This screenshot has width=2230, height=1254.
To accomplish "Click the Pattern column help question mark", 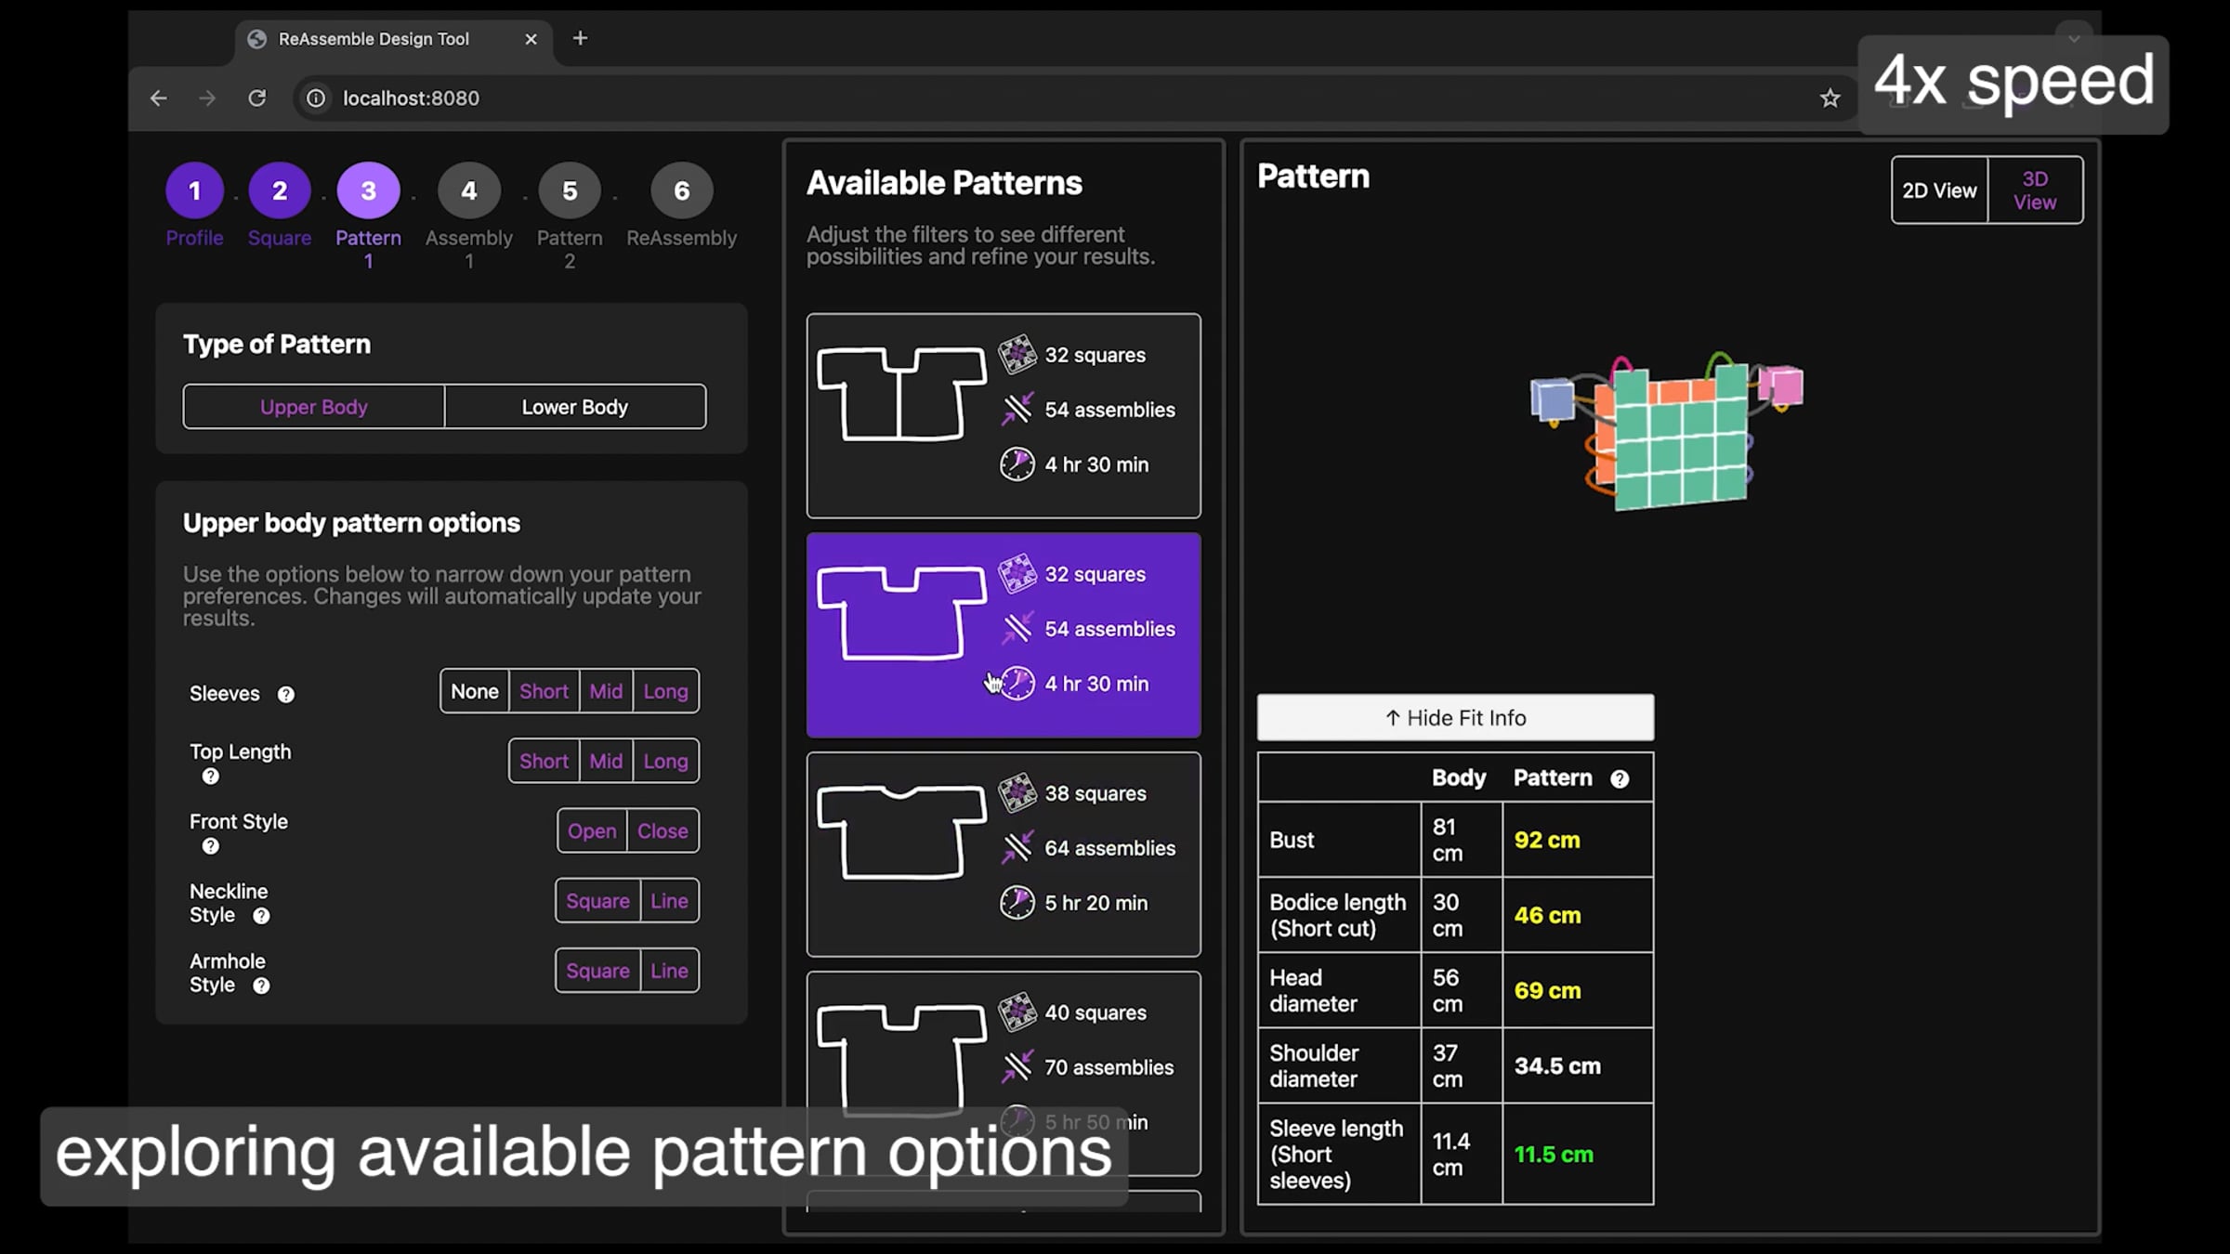I will (x=1620, y=779).
